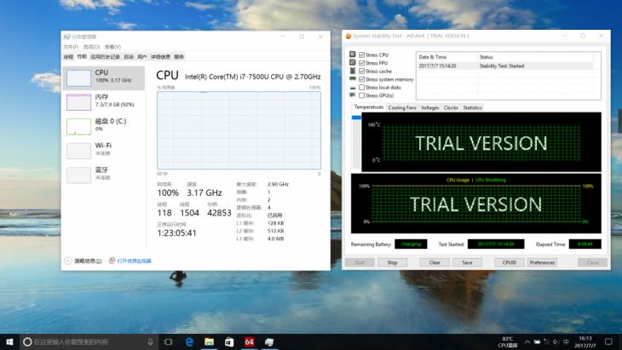Click the Stress system memory RAM icon
Image resolution: width=622 pixels, height=350 pixels.
352,79
